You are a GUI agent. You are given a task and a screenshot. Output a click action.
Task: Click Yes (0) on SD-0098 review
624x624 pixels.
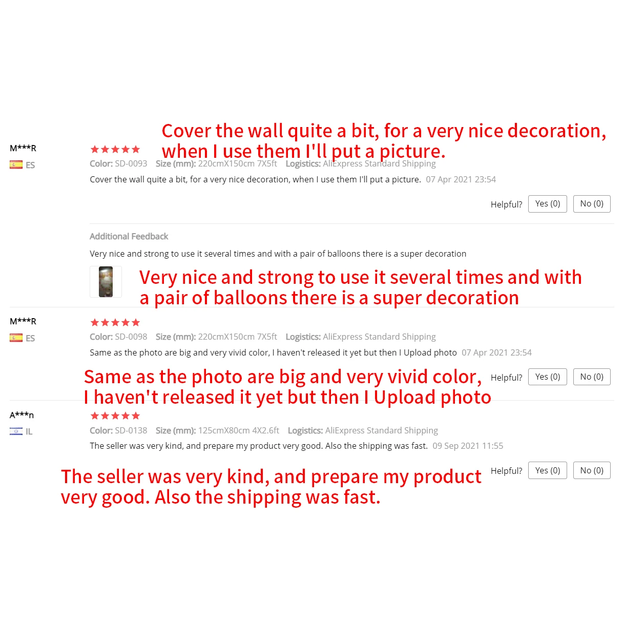click(x=548, y=377)
